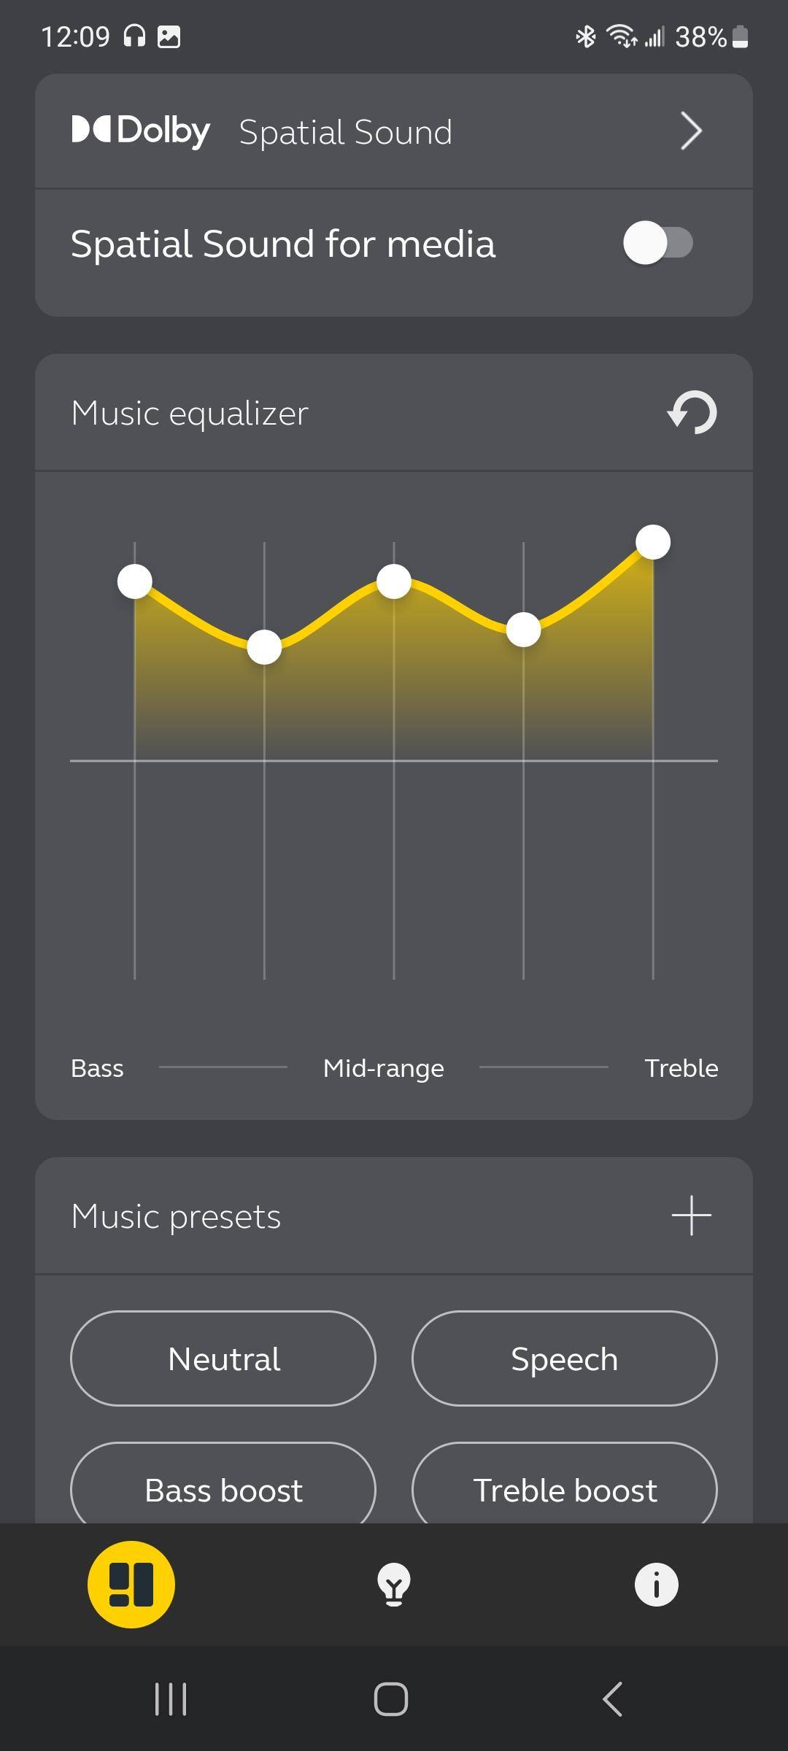This screenshot has width=788, height=1751.
Task: Tap the fourth equalizer band handle
Action: pos(523,630)
